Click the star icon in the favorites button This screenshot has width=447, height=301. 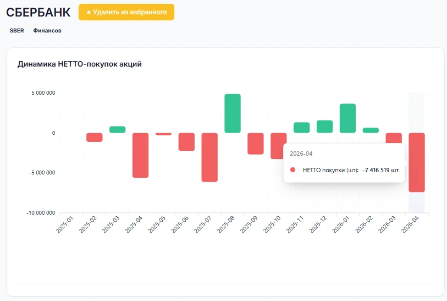(x=89, y=12)
